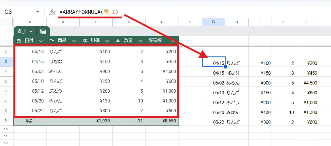Click cell C7 value ¥130 in table

[x=96, y=101]
